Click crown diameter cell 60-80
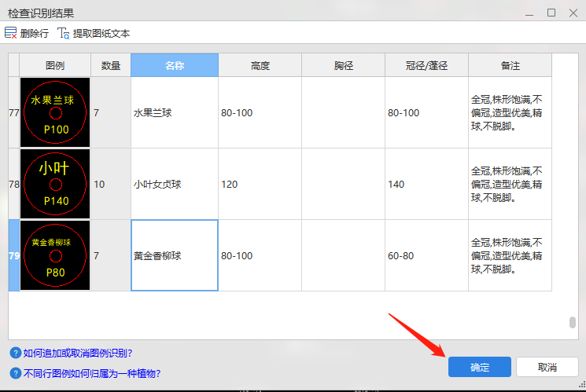 pyautogui.click(x=427, y=255)
